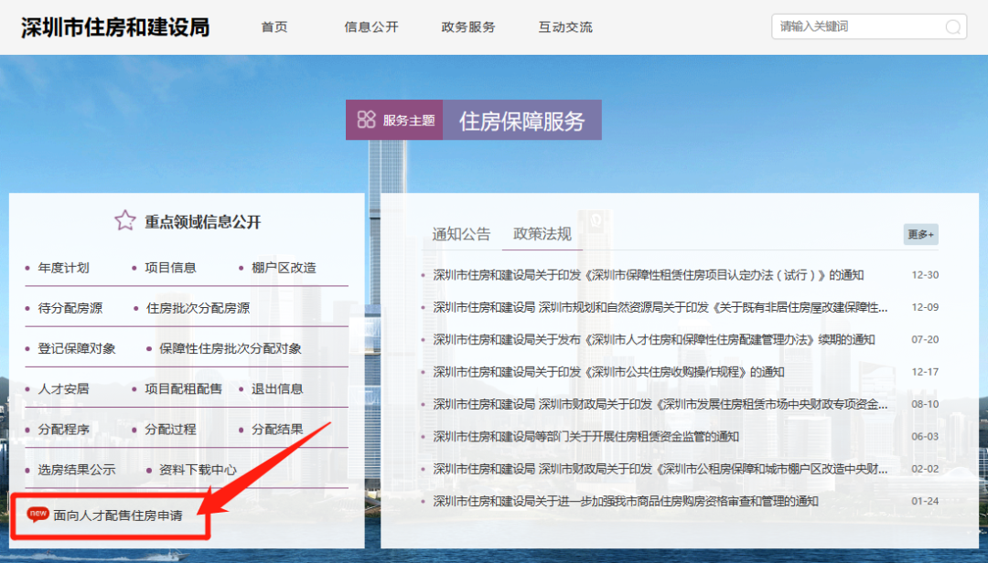Open the 年度计划 link
Image resolution: width=988 pixels, height=563 pixels.
pyautogui.click(x=64, y=268)
